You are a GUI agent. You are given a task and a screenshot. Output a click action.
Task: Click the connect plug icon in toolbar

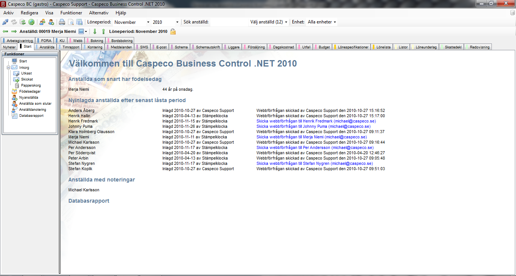[x=5, y=22]
